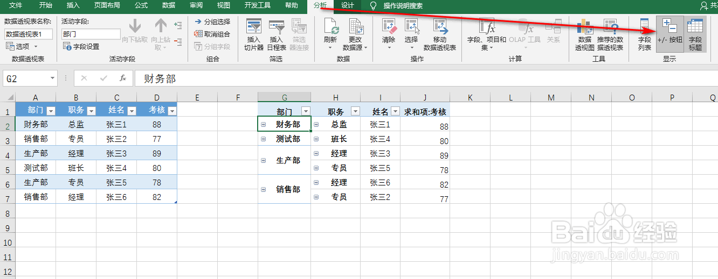The width and height of the screenshot is (718, 279).
Task: Switch to the 数据 ribbon tab
Action: click(x=169, y=5)
